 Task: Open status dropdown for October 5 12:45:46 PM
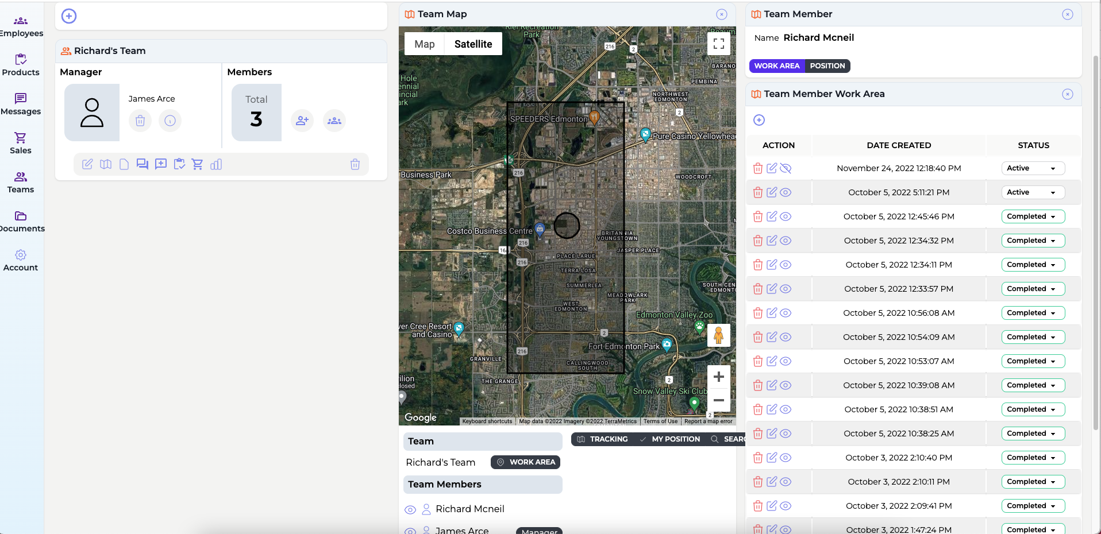pyautogui.click(x=1033, y=216)
